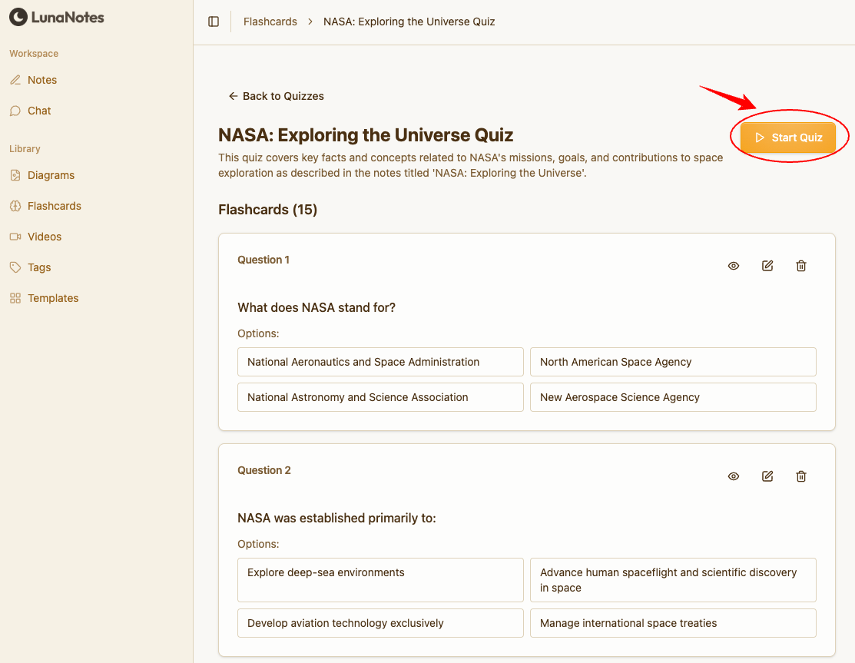Click the Flashcards breadcrumb link
The image size is (855, 663).
(270, 22)
